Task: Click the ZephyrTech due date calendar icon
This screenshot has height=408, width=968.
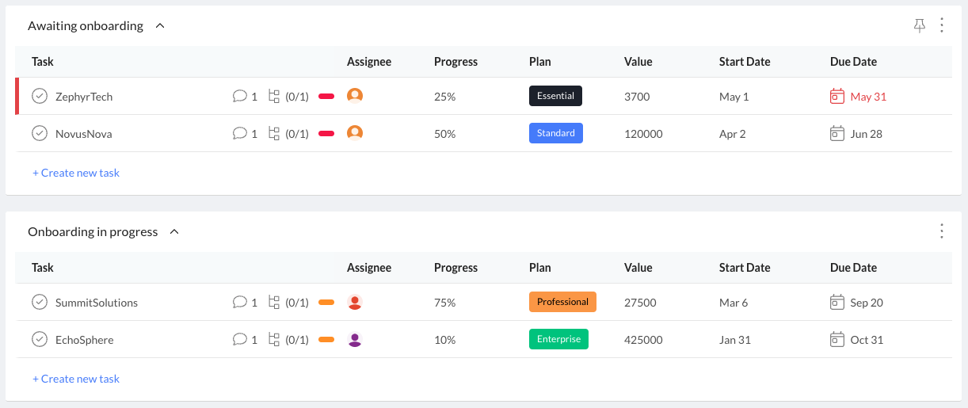Action: (837, 97)
